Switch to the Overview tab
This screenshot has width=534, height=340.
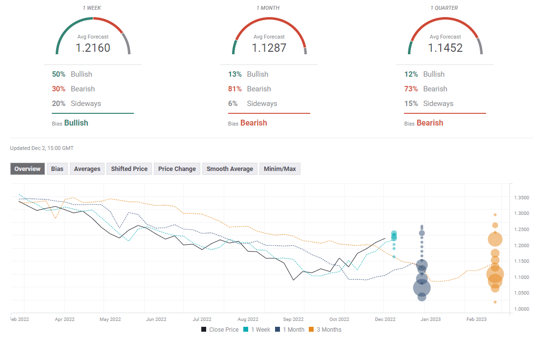click(x=27, y=169)
